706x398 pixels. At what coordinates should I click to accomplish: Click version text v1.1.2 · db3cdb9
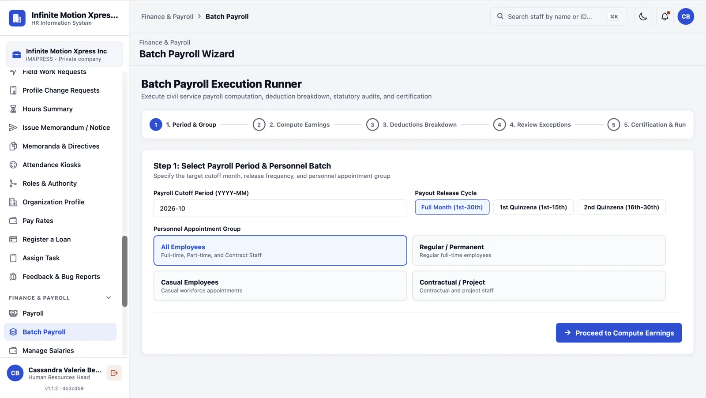coord(64,389)
